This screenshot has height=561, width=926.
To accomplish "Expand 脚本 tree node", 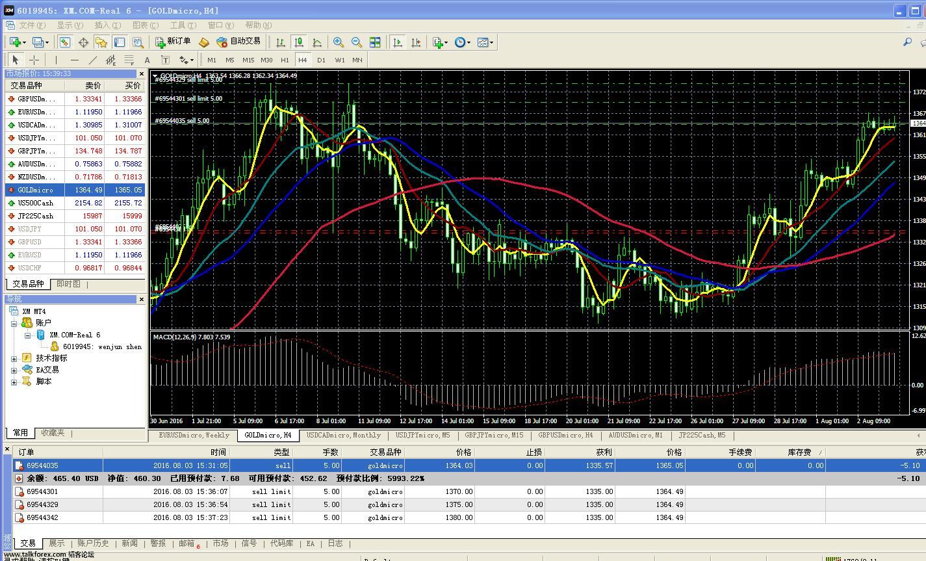I will click(x=14, y=382).
